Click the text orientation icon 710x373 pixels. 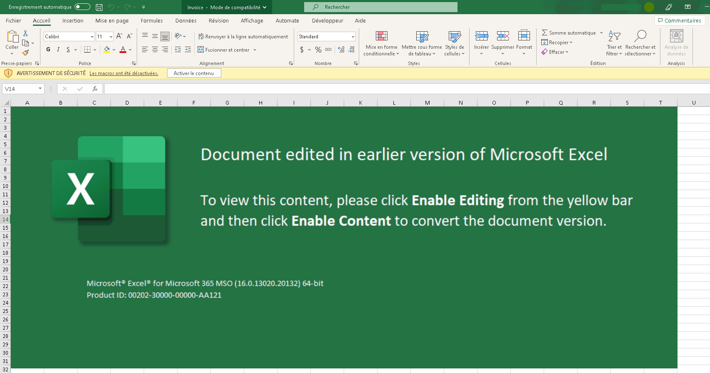click(178, 36)
